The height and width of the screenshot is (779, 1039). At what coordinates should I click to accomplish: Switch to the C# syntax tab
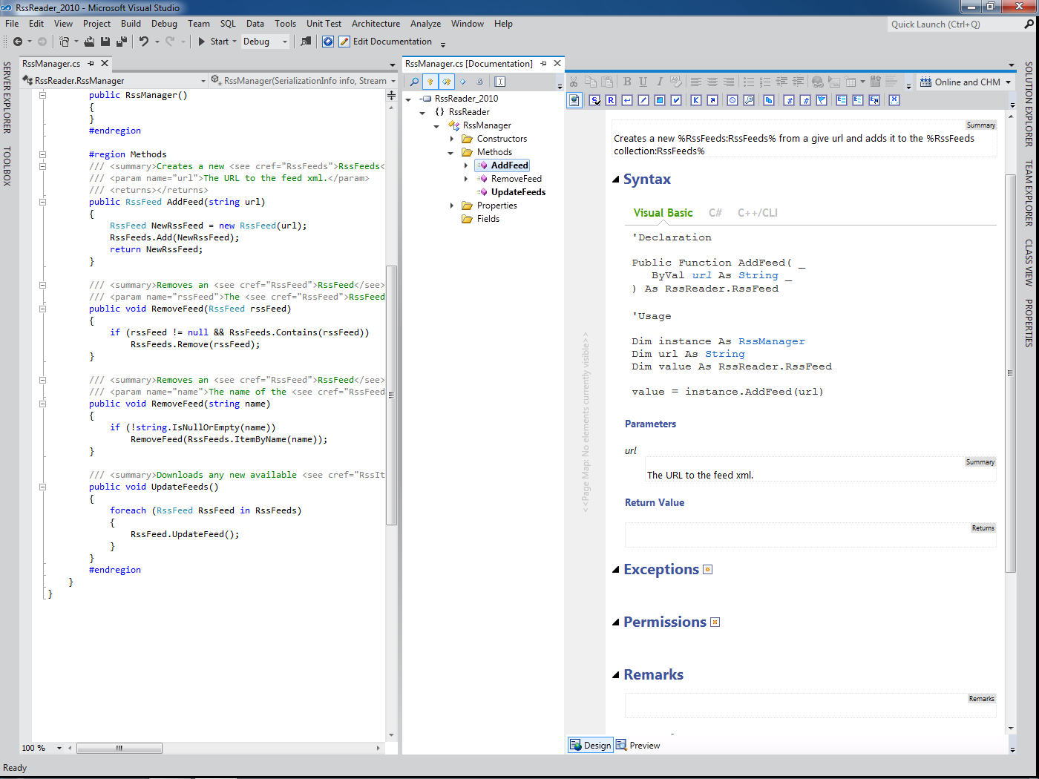(715, 213)
